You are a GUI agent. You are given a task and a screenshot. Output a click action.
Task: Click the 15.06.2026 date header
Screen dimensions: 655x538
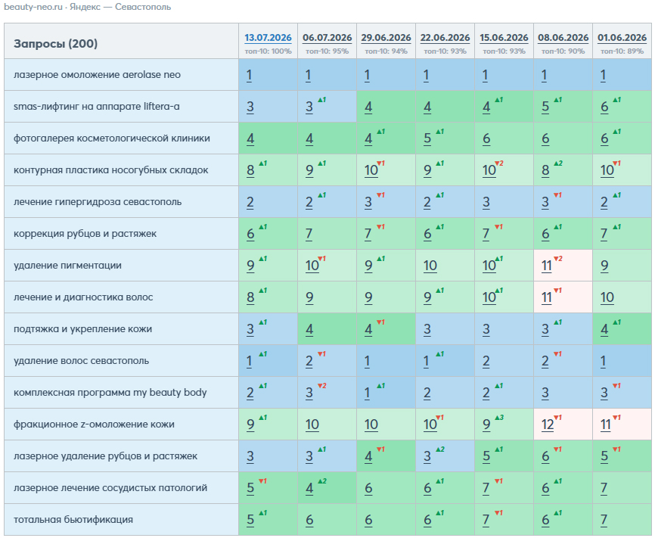coord(504,38)
